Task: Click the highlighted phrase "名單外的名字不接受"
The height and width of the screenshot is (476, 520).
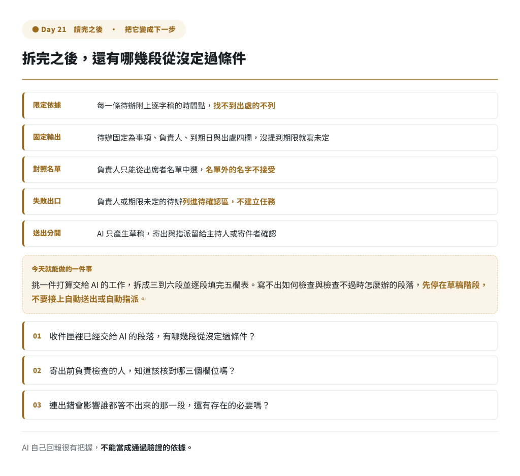Action: click(240, 170)
